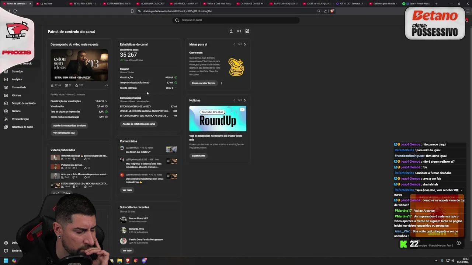Click Experimente button under Notícias
The width and height of the screenshot is (472, 265).
(198, 156)
